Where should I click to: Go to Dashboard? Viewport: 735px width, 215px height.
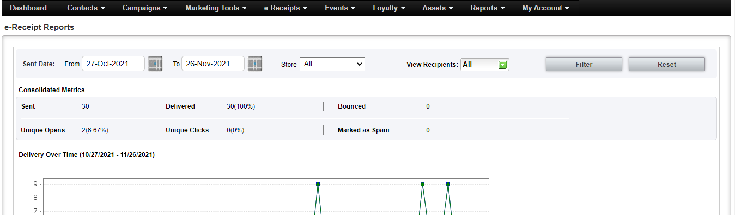[x=28, y=8]
